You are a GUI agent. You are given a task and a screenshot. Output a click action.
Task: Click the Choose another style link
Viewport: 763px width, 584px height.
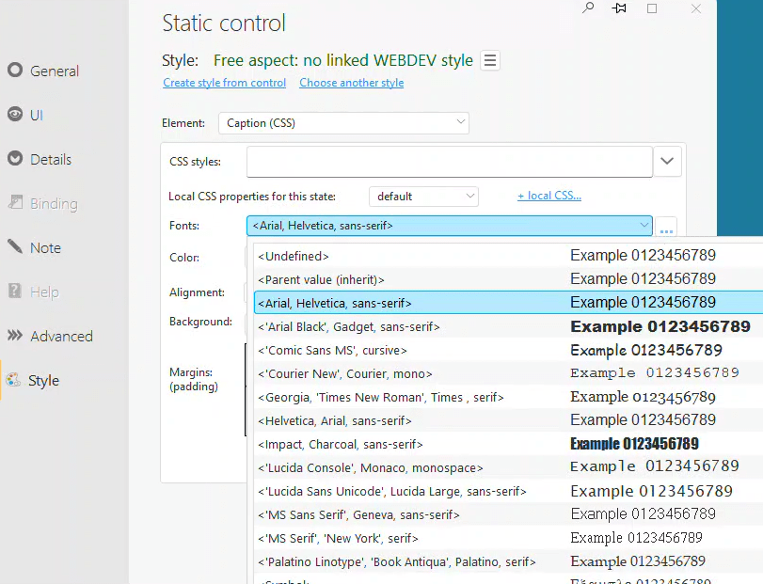point(351,83)
